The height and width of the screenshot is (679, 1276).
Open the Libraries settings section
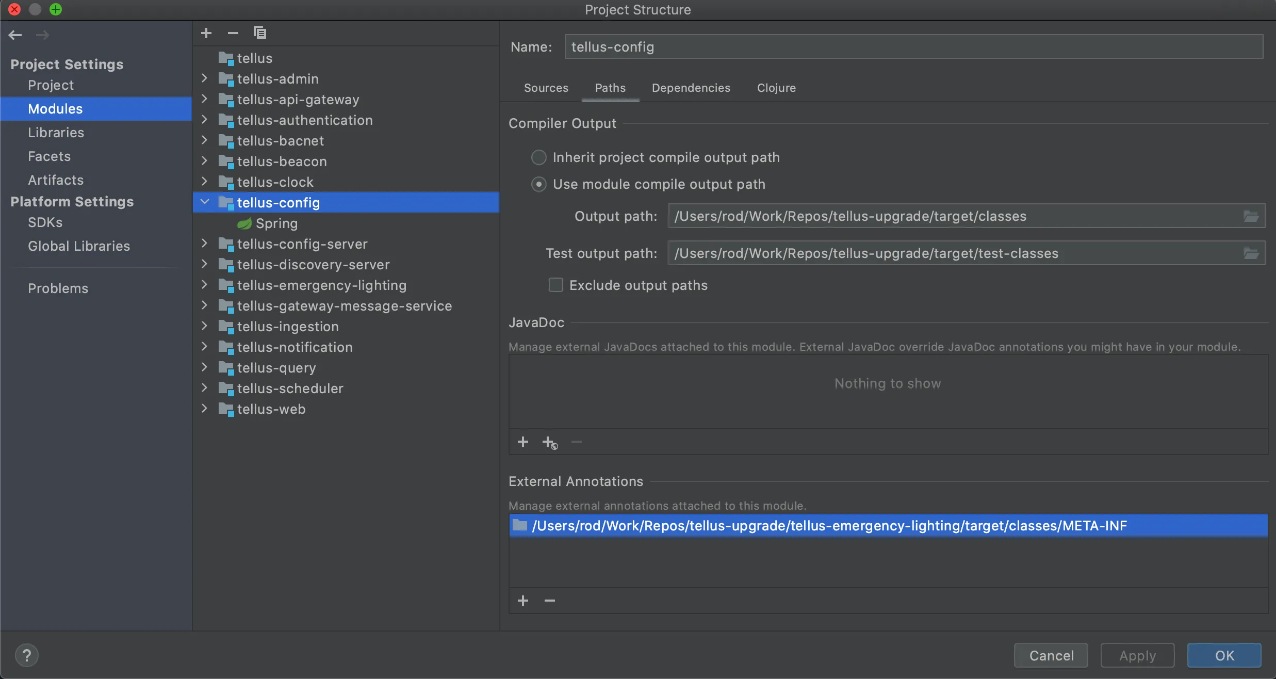[56, 133]
